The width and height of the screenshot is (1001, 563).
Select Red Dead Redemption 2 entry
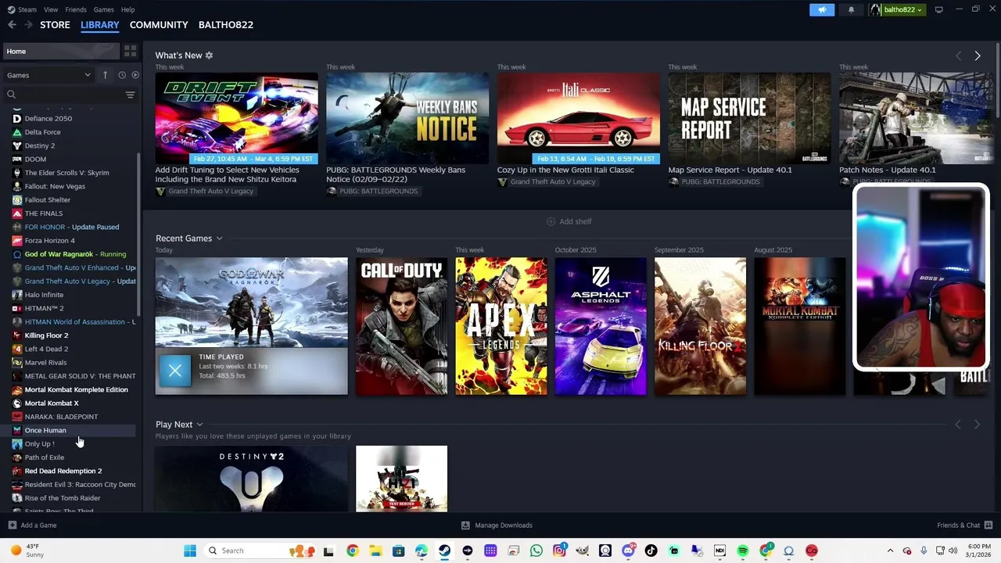pos(63,471)
